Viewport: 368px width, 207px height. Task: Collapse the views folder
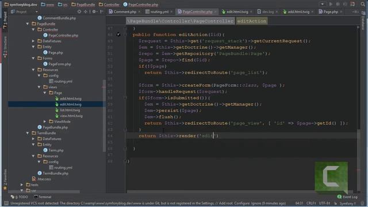pyautogui.click(x=39, y=87)
